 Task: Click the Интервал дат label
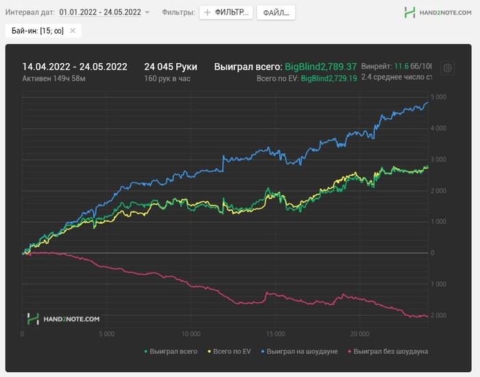(x=30, y=12)
